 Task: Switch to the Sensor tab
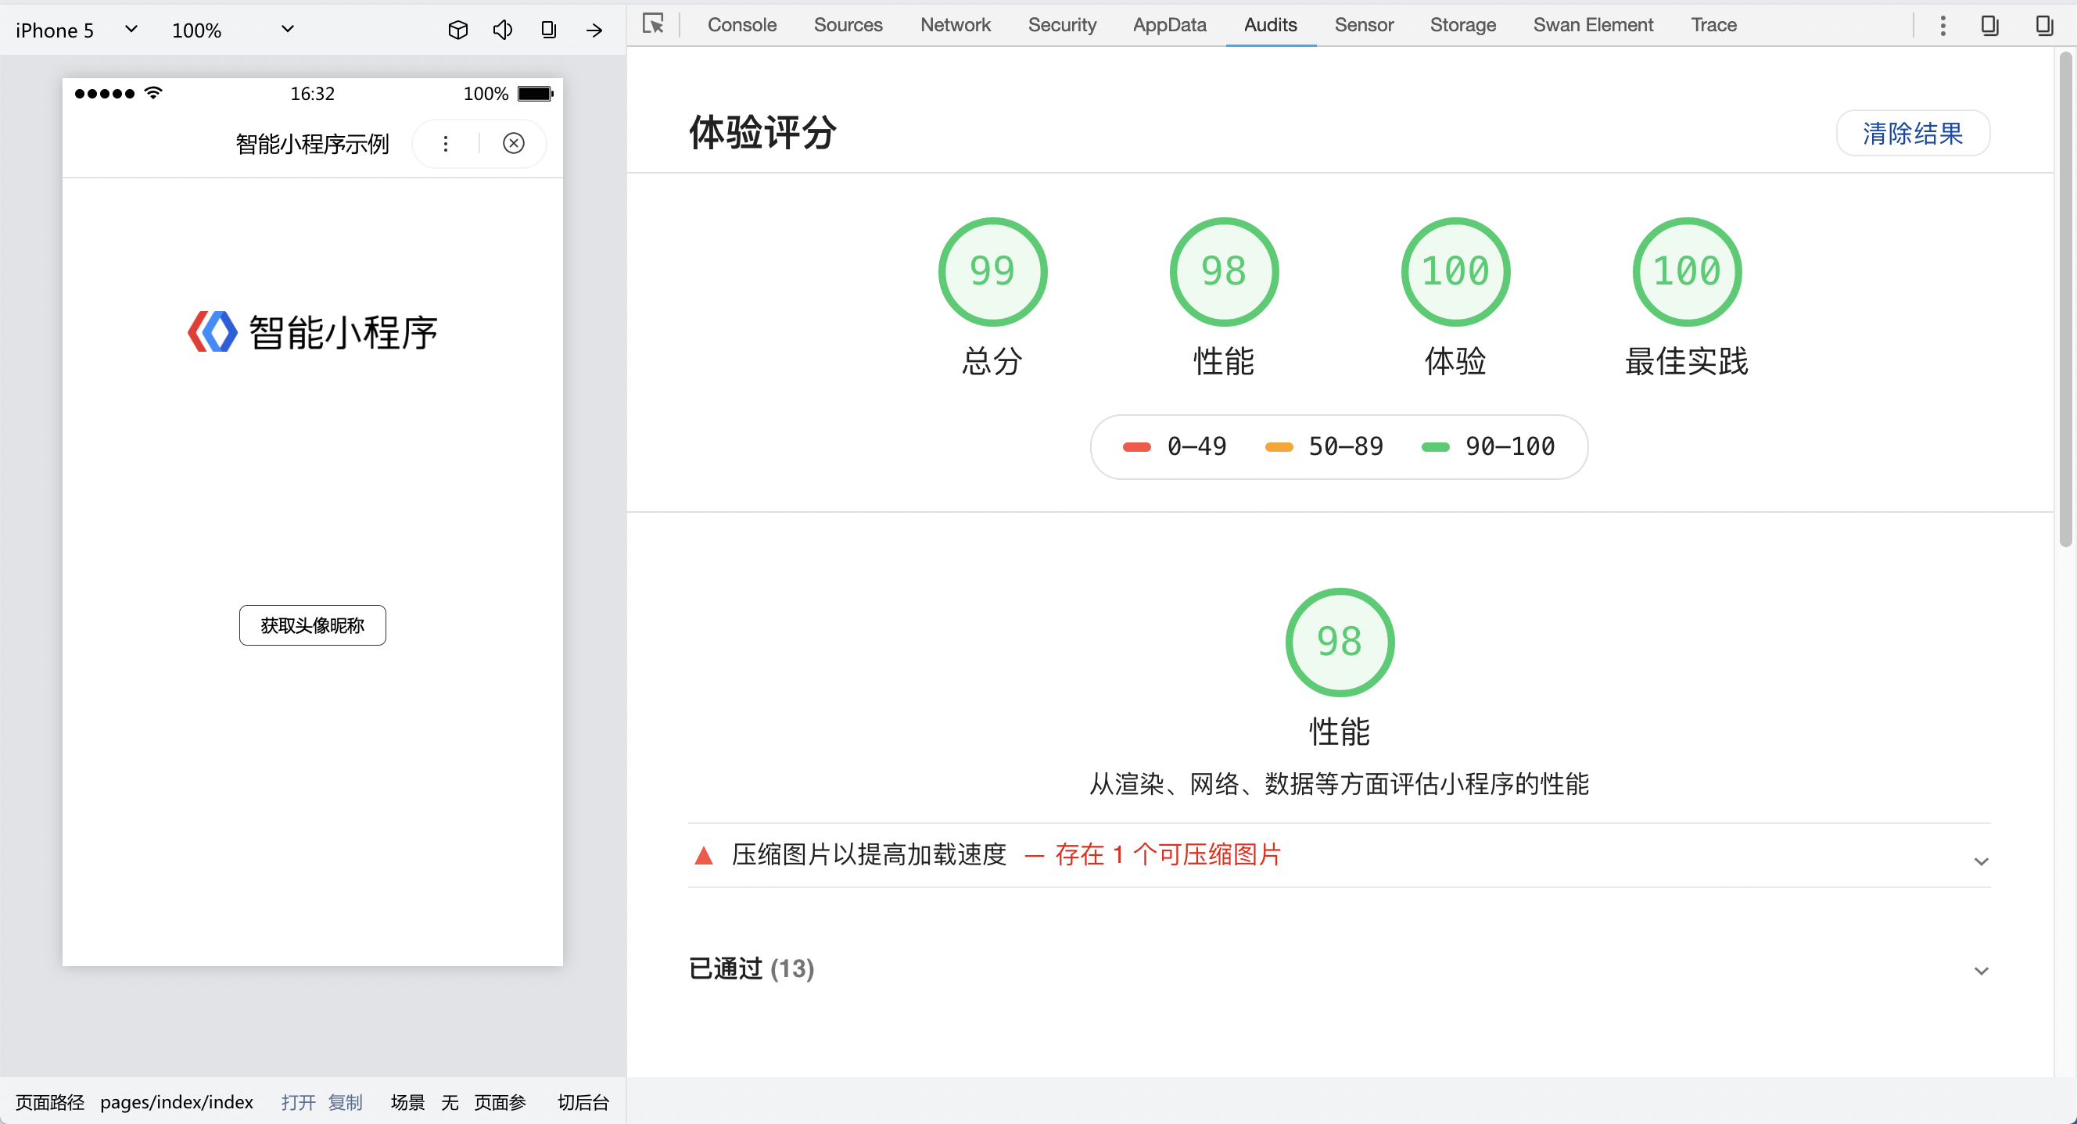[x=1364, y=25]
